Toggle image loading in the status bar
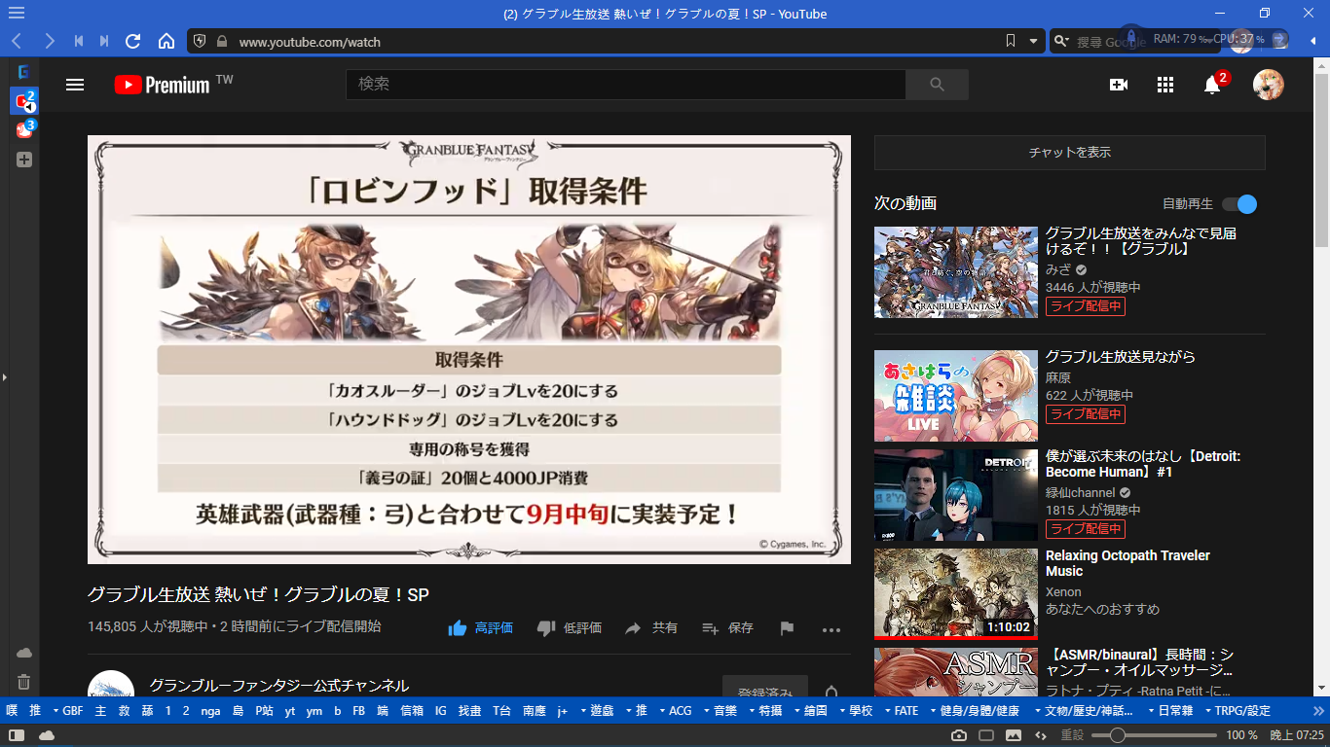Screen dimensions: 1330x747 [1014, 735]
